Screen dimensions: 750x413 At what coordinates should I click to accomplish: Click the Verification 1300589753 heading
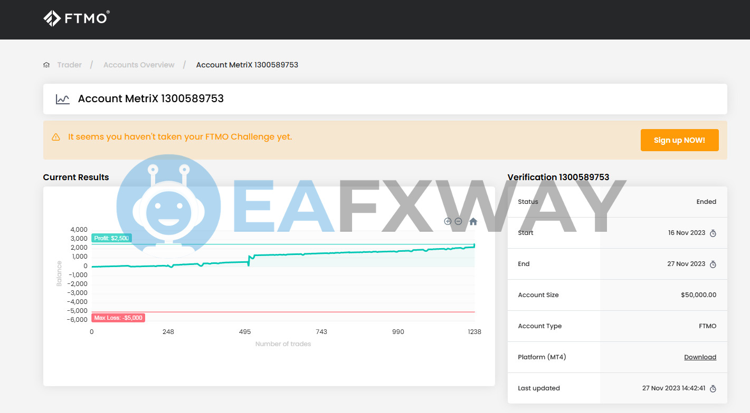click(x=558, y=177)
